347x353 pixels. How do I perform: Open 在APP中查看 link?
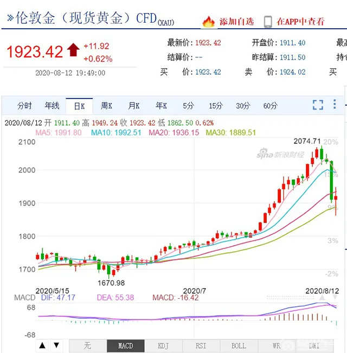300,22
